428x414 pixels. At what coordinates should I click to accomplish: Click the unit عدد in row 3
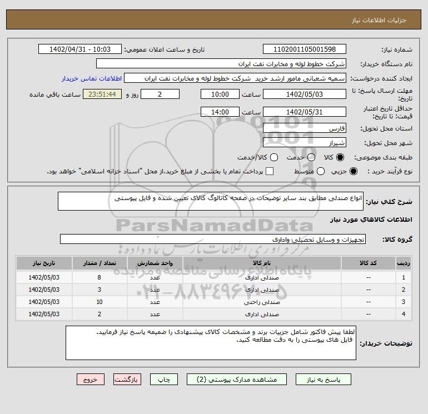tap(155, 302)
